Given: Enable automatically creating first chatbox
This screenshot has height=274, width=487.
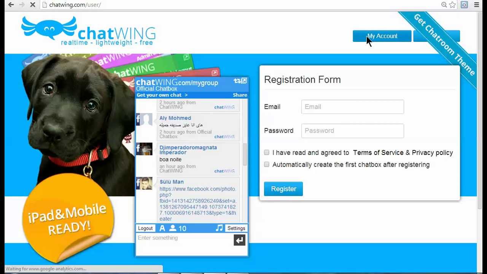Looking at the screenshot, I should tap(267, 164).
